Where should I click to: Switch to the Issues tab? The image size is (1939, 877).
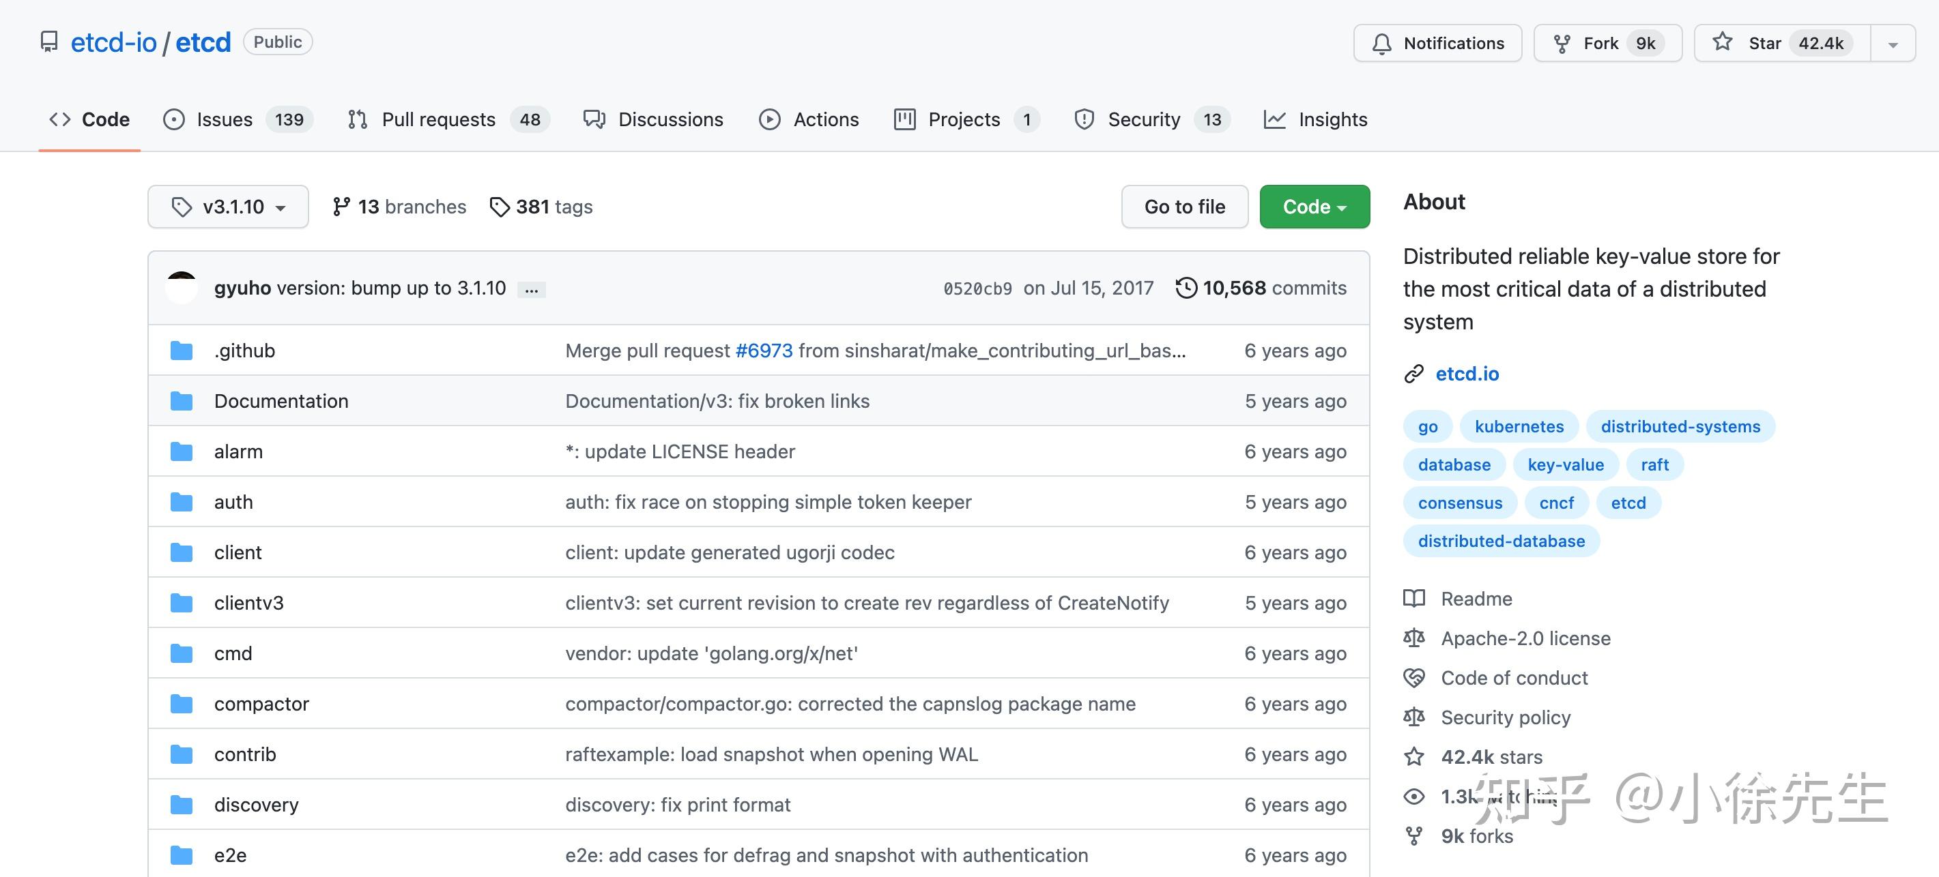(224, 119)
